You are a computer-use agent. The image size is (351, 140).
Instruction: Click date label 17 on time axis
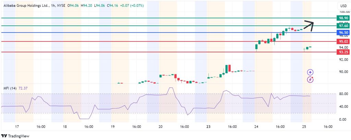pyautogui.click(x=17, y=127)
